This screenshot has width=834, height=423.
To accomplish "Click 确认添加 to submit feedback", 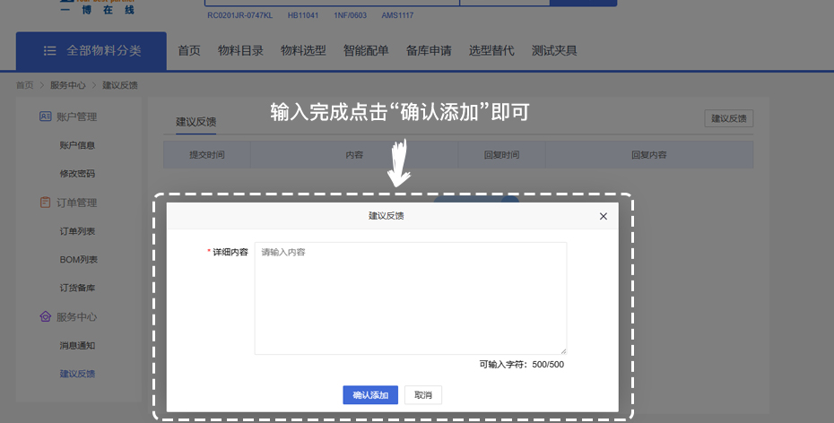I will pyautogui.click(x=370, y=395).
